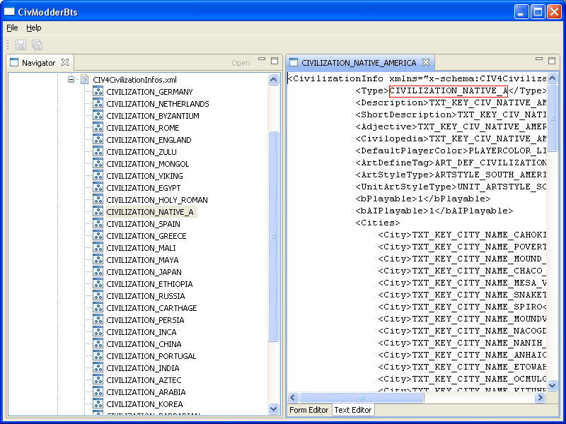566x424 pixels.
Task: Click the icon beside CIVILIZATION_NATIVE_A
Action: 98,211
